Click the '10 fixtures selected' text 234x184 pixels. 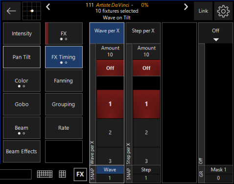tap(117, 11)
